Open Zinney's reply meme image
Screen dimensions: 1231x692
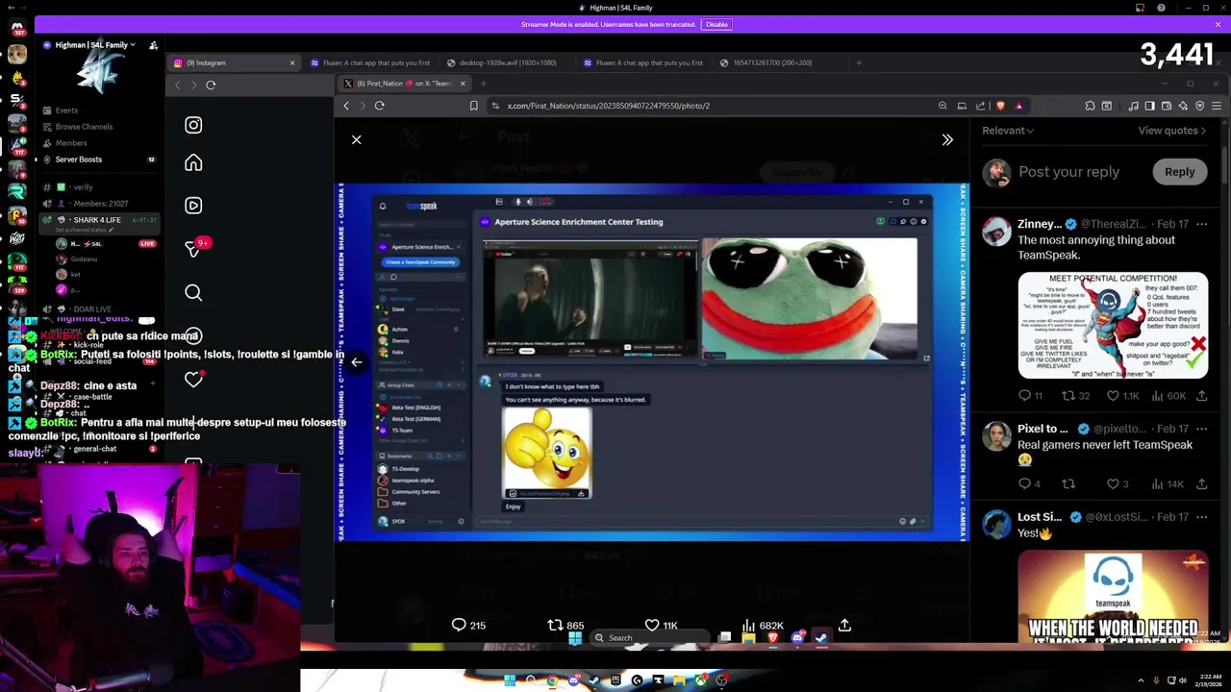point(1113,325)
